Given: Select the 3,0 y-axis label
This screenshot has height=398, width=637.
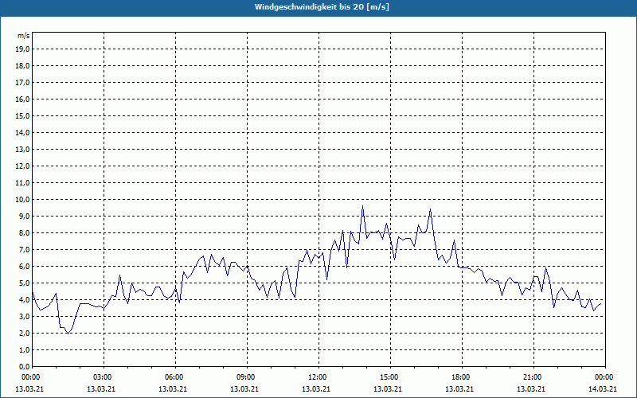Looking at the screenshot, I should coord(25,316).
